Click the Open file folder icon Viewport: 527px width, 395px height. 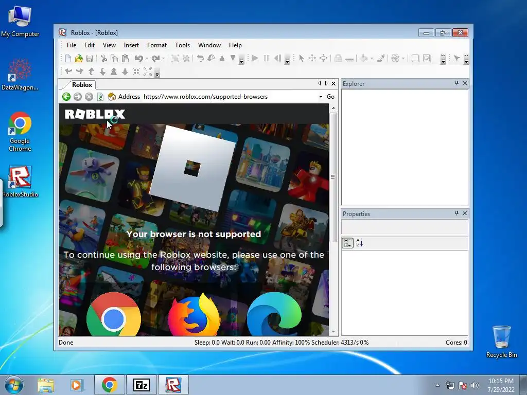79,59
